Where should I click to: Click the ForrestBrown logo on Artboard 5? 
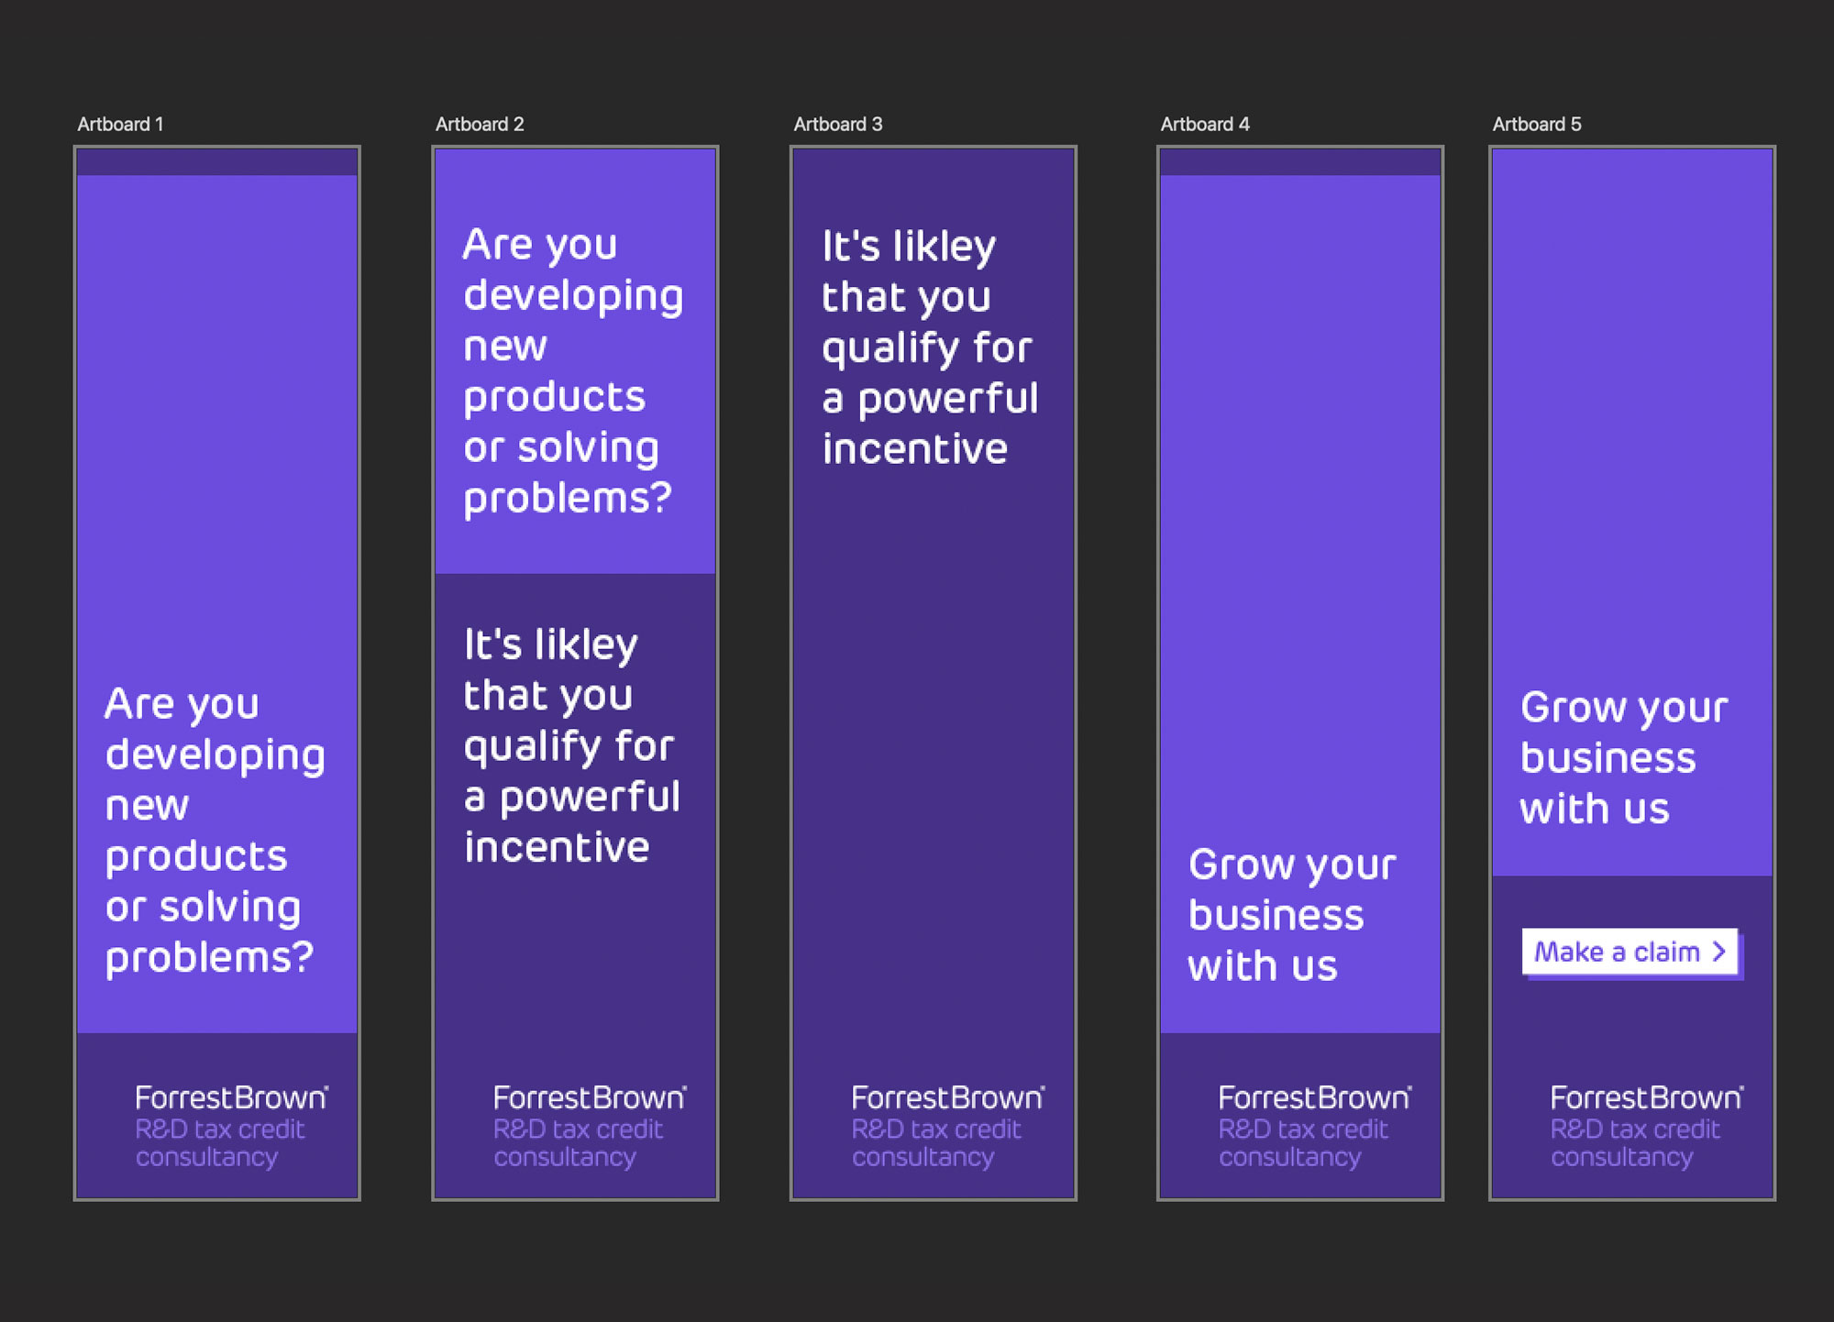1646,1097
